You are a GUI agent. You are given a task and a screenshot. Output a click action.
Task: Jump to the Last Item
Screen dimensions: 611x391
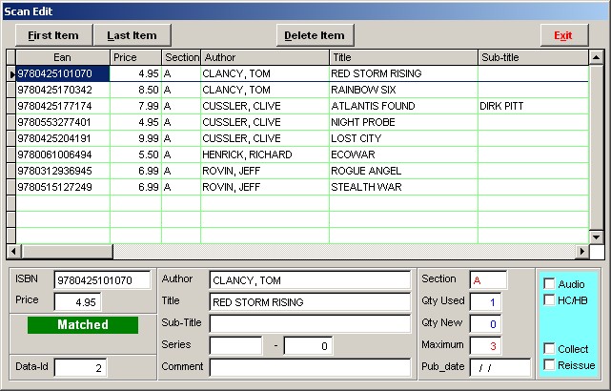132,35
